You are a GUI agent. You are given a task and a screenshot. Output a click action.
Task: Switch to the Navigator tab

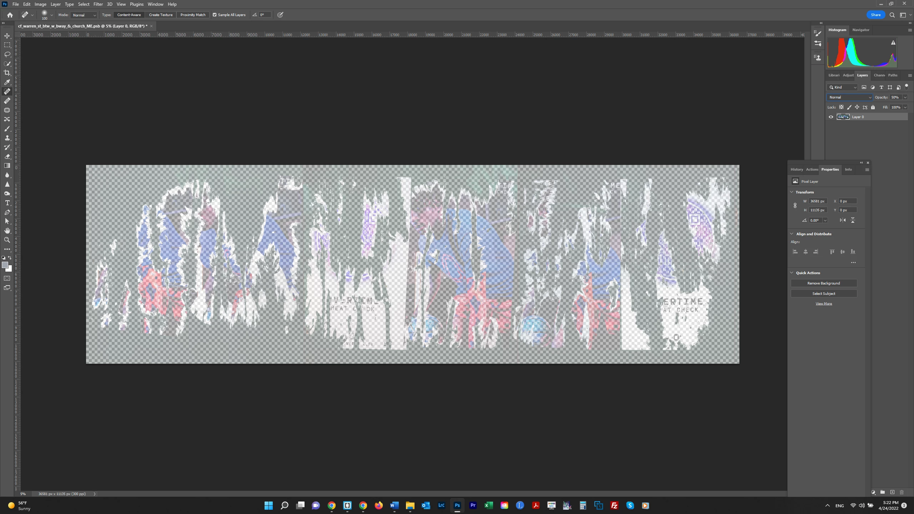(x=860, y=30)
